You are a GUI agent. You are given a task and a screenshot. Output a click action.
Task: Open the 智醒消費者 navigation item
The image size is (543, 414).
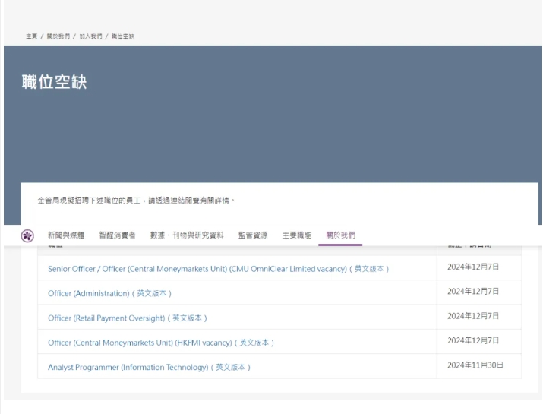[117, 235]
